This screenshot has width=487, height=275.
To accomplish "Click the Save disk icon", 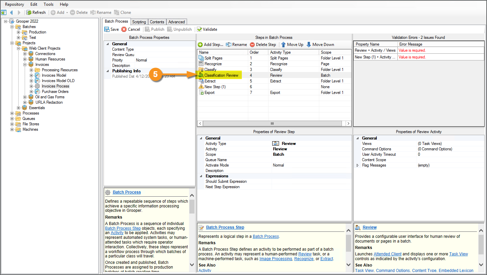I will click(107, 29).
